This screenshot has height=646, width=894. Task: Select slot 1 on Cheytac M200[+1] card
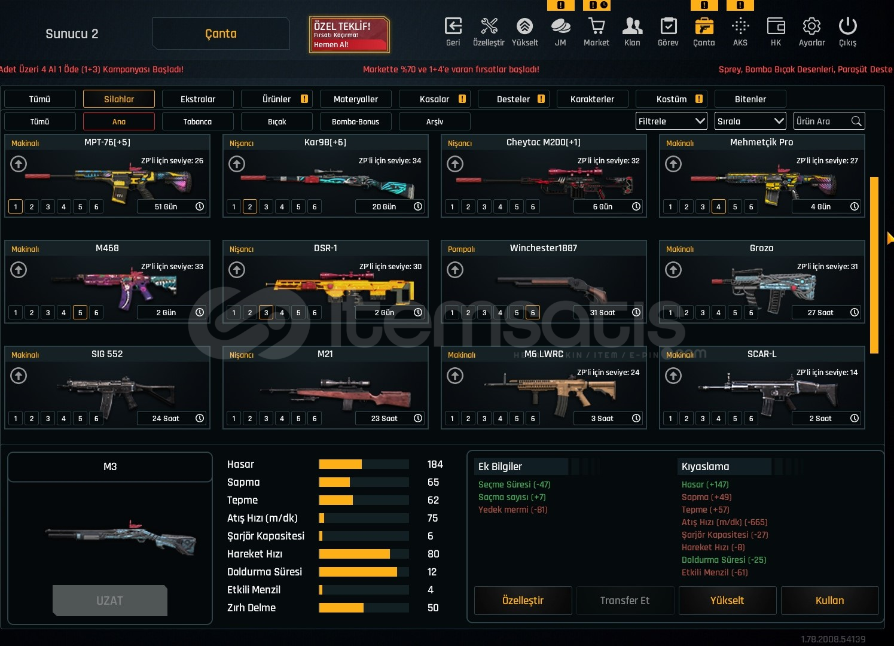point(452,206)
